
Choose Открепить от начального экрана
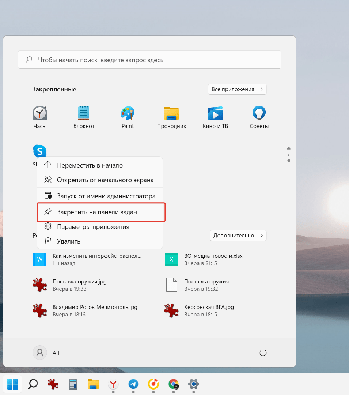click(x=100, y=180)
